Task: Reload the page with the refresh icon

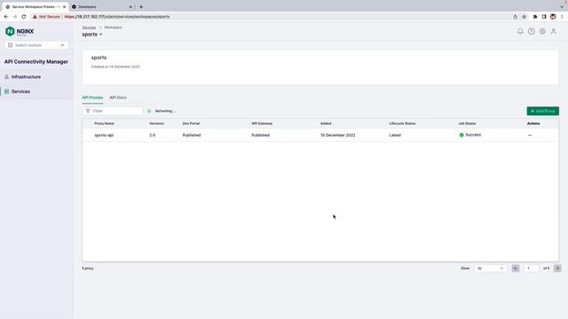Action: point(24,17)
